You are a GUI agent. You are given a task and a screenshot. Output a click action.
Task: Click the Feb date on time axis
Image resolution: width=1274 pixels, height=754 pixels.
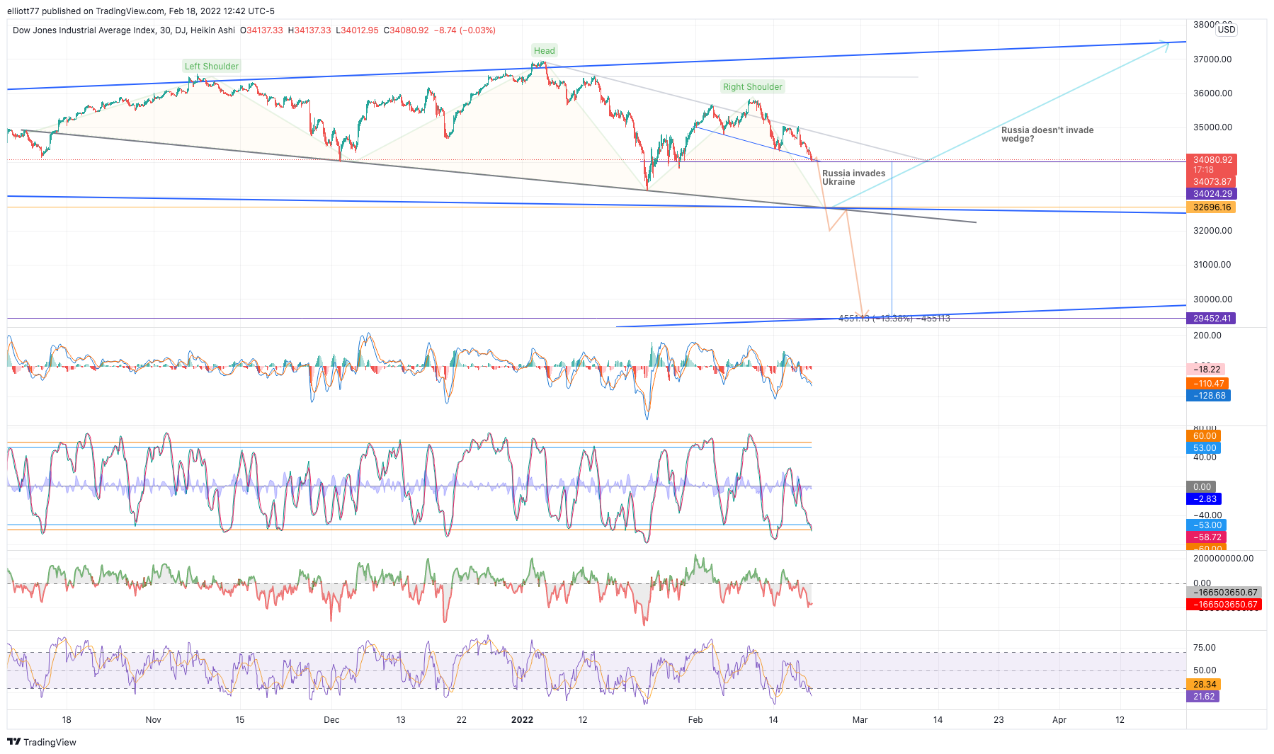point(695,720)
